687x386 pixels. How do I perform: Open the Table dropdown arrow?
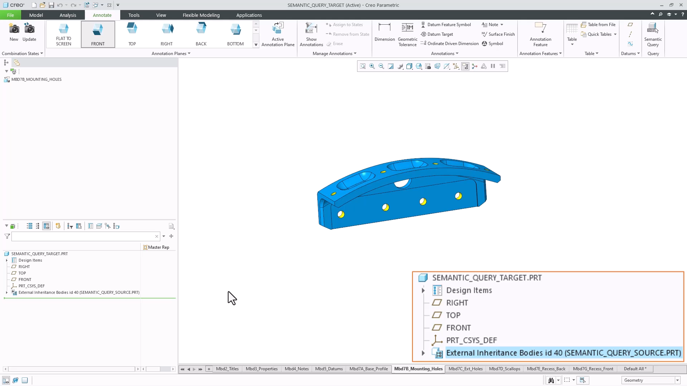(x=572, y=45)
